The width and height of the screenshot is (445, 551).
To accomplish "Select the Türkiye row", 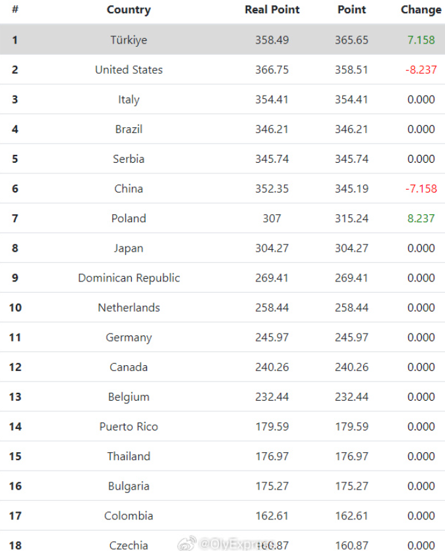I will [x=129, y=40].
